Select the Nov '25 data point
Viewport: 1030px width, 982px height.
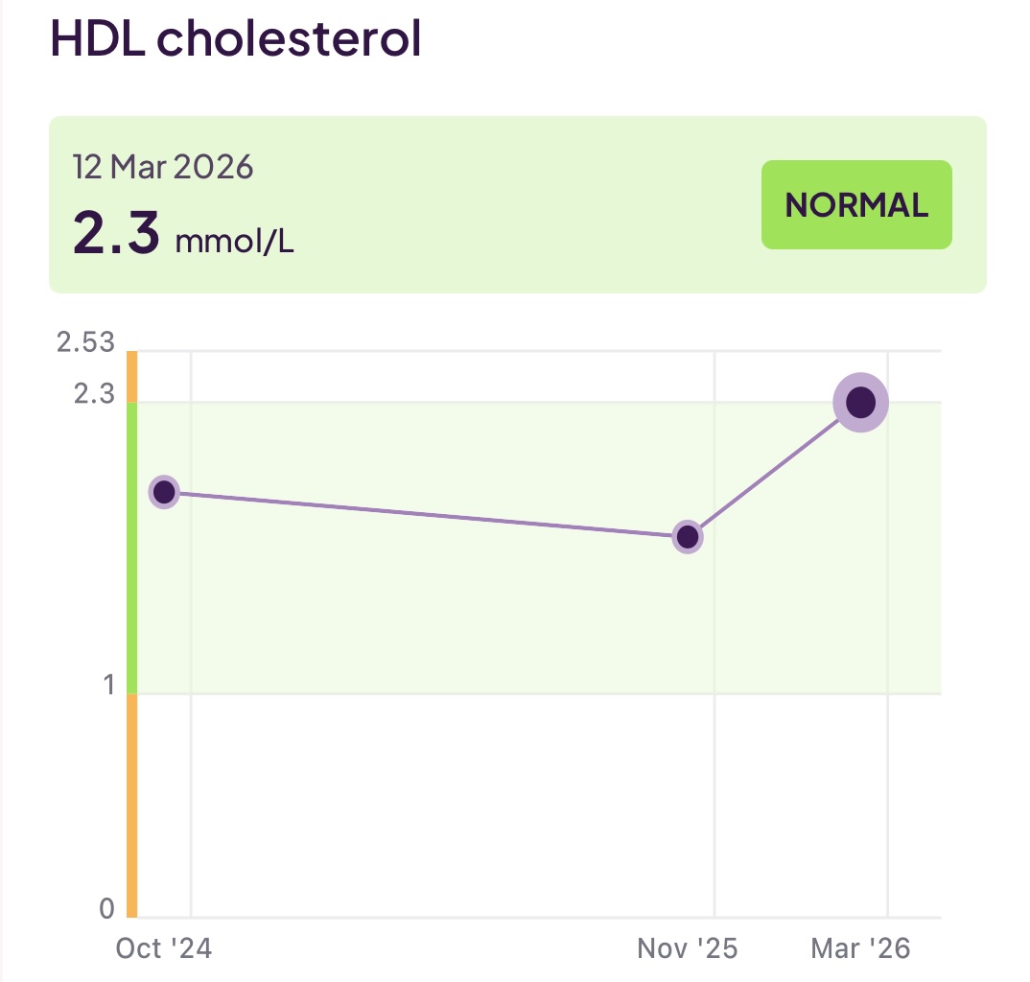689,538
